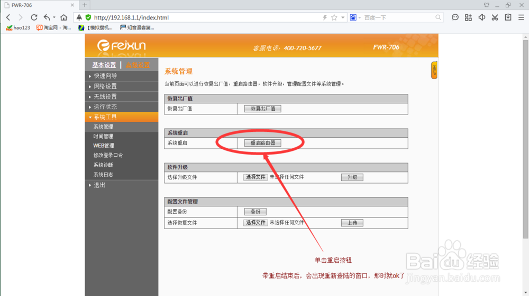This screenshot has height=296, width=529.
Task: Click the lightning speed-mode icon
Action: 325,17
